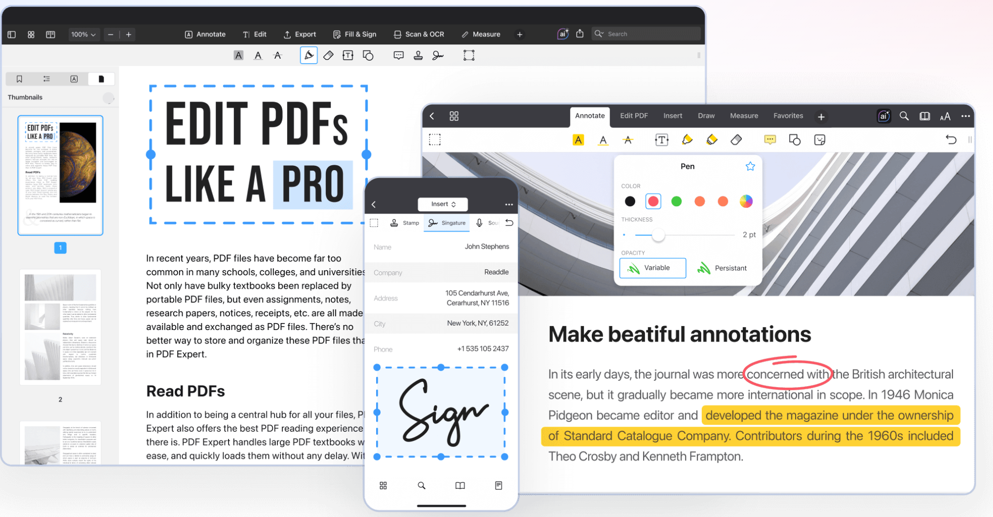993x517 pixels.
Task: Switch to Edit tab in Mac toolbar
Action: [255, 35]
